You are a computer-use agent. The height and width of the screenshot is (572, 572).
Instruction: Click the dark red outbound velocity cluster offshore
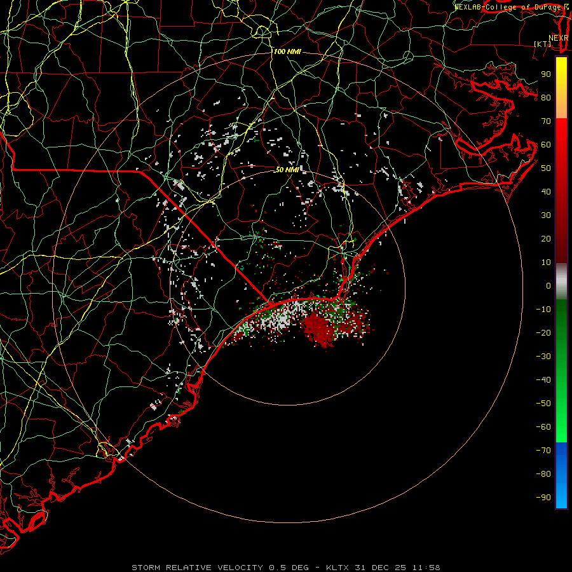tap(321, 329)
